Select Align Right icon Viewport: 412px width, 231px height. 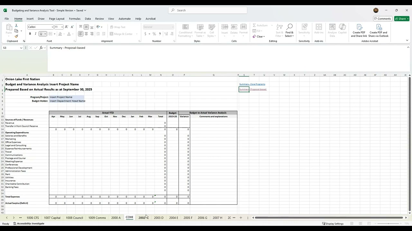pyautogui.click(x=92, y=34)
